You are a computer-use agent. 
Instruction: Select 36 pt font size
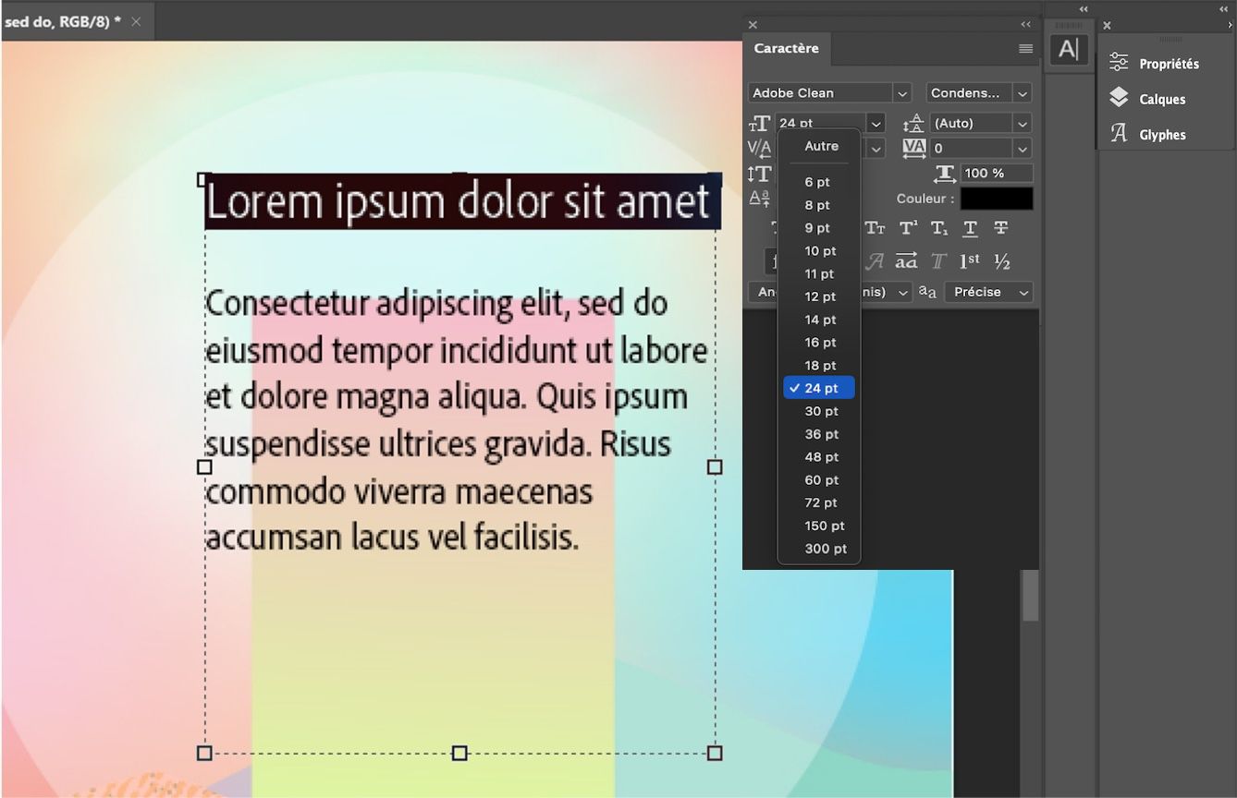click(x=819, y=434)
